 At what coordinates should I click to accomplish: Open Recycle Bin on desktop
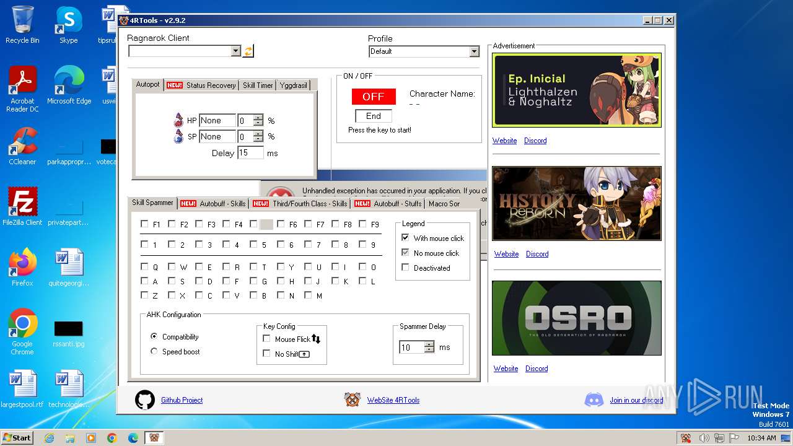22,25
